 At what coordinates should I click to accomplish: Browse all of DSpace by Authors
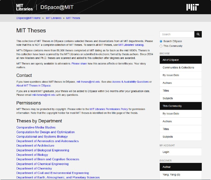click(x=167, y=83)
